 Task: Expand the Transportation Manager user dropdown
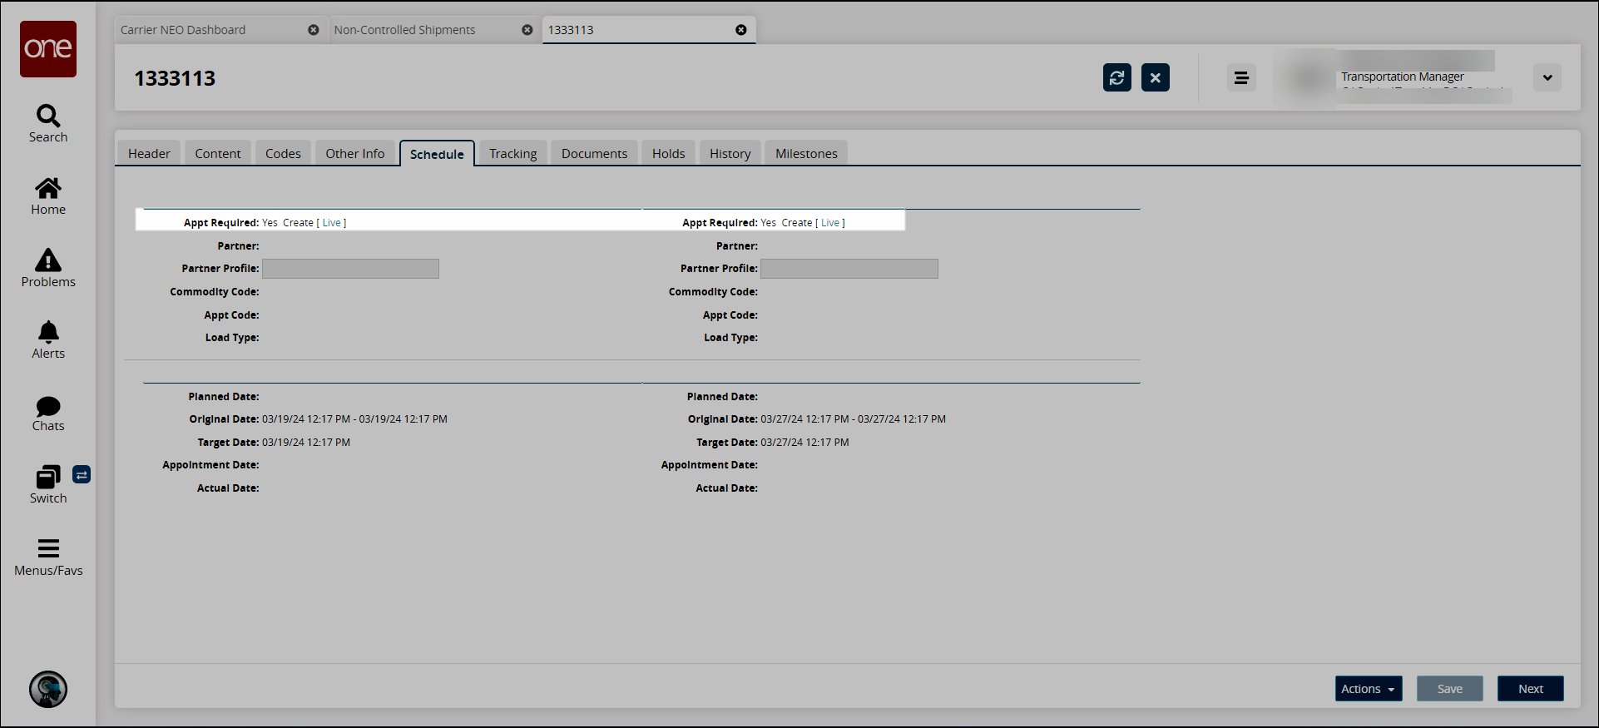click(x=1547, y=77)
